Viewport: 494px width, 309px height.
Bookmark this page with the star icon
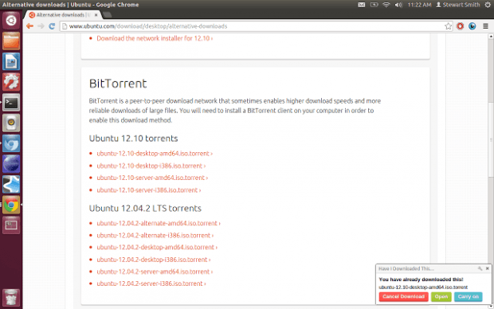coord(448,26)
